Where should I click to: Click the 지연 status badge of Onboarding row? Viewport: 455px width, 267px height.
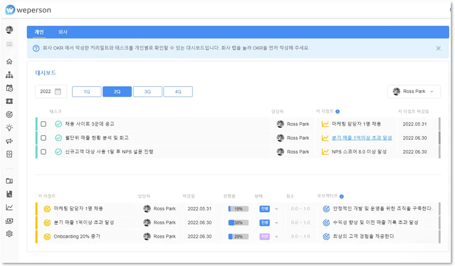265,237
